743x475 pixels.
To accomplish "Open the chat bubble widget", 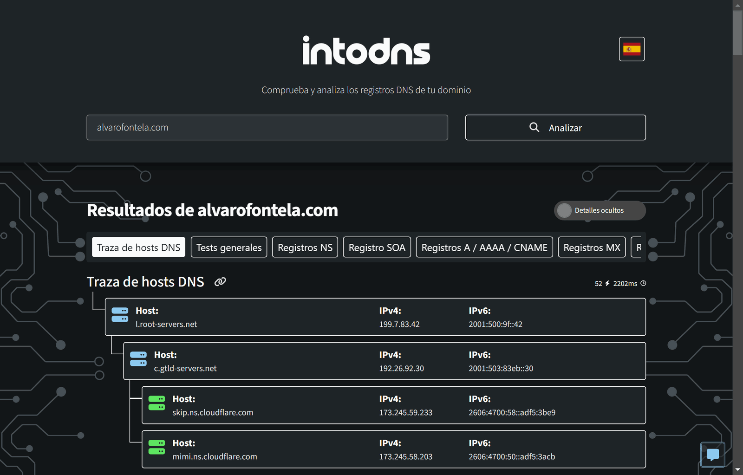I will pyautogui.click(x=712, y=455).
